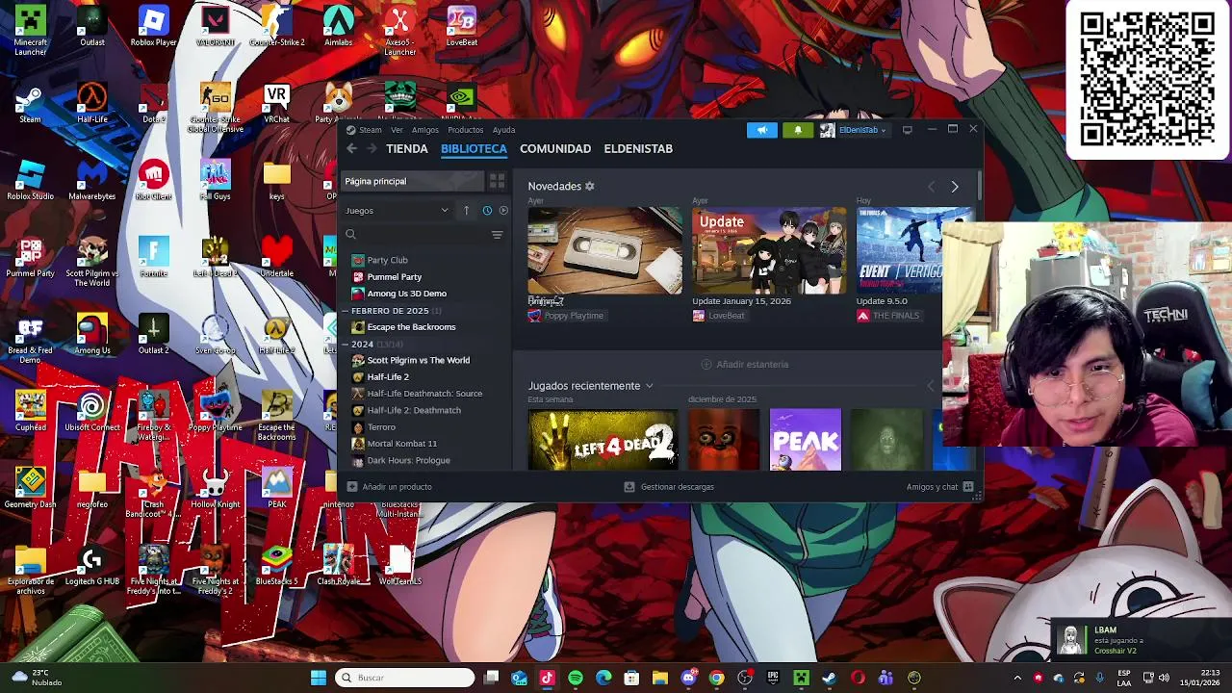Viewport: 1232px width, 693px height.
Task: Select the BlueStacks 5 desktop icon
Action: tap(276, 566)
